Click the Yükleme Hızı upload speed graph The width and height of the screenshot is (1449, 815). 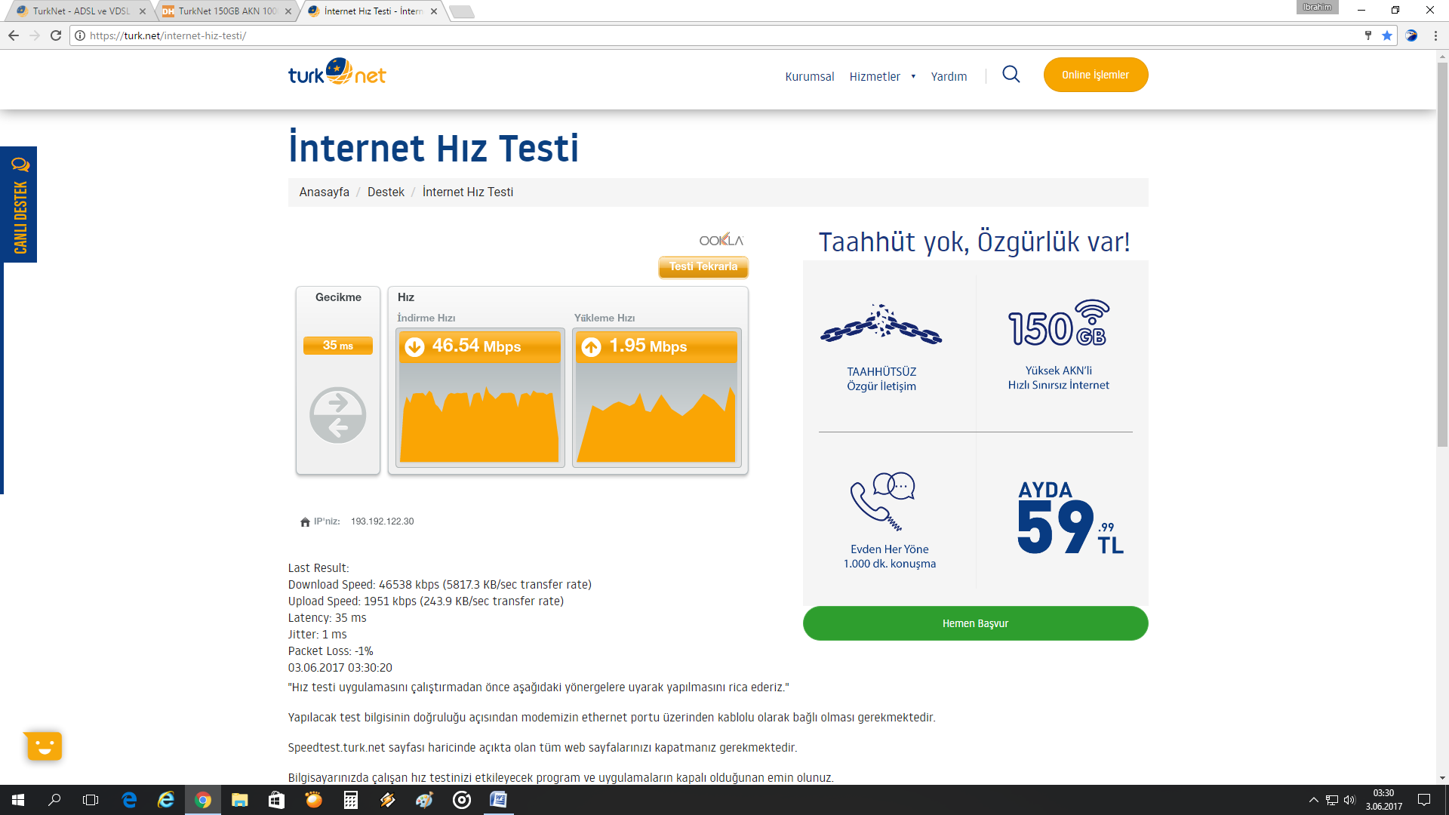coord(656,415)
